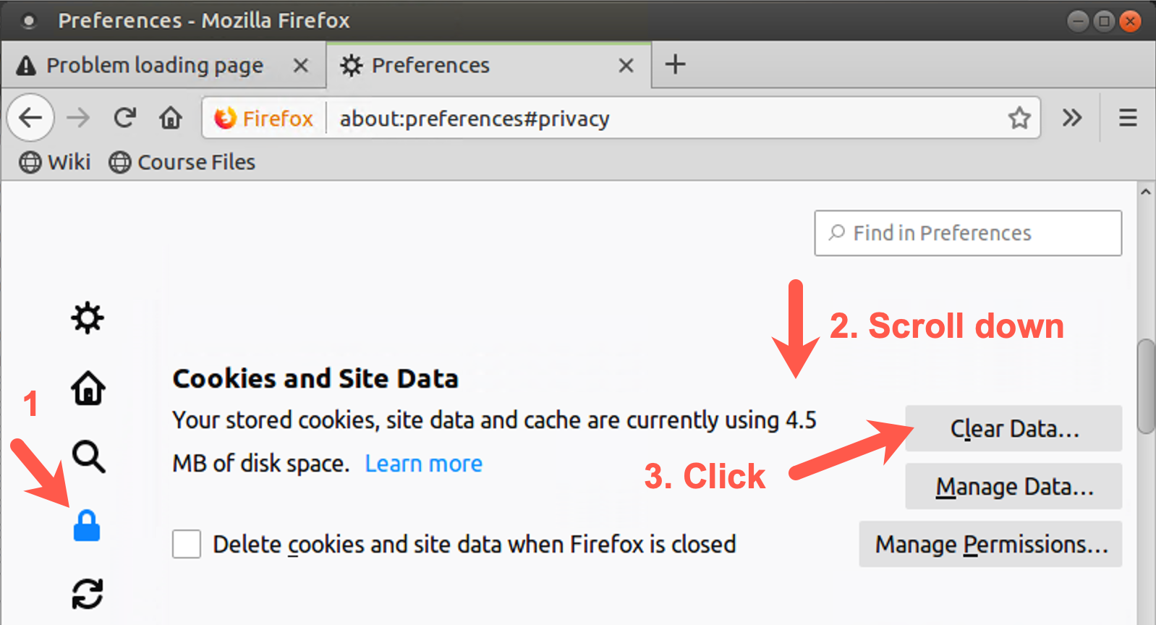Click the Clear Data button
Image resolution: width=1156 pixels, height=625 pixels.
(x=1013, y=428)
